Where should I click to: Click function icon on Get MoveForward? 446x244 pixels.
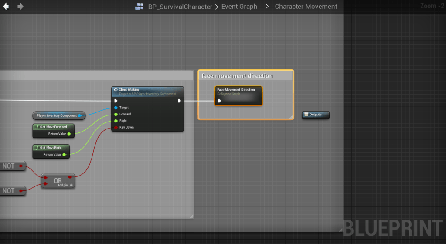[x=37, y=127]
